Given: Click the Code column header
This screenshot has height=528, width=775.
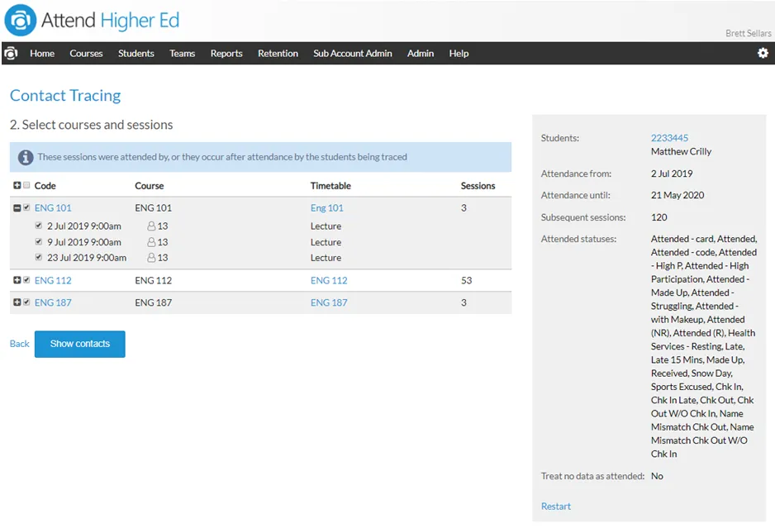Looking at the screenshot, I should click(x=45, y=186).
